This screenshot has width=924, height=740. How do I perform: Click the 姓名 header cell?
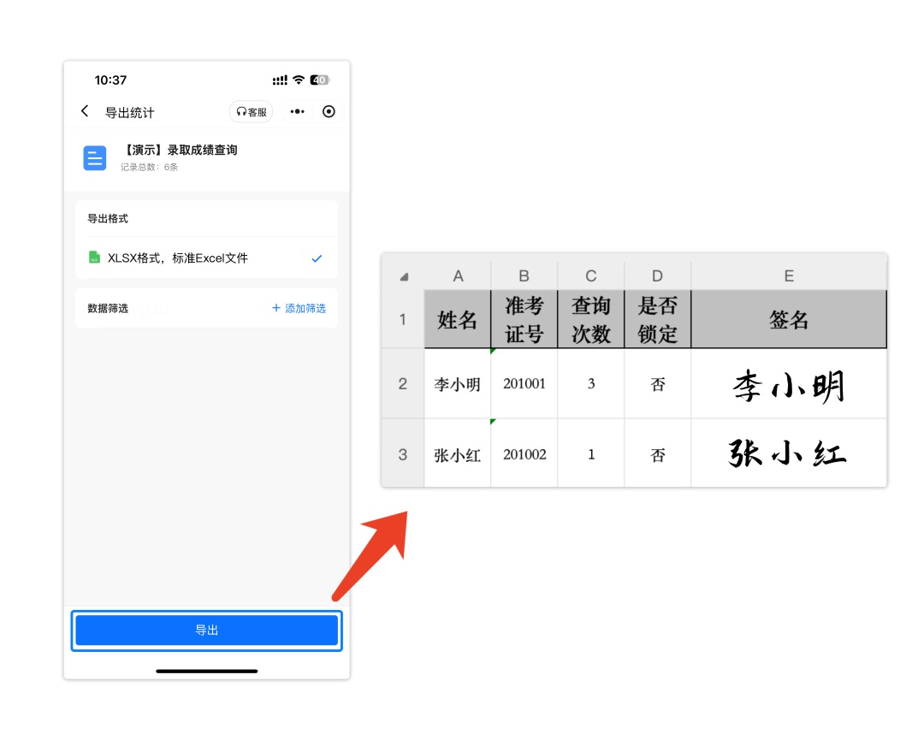[x=457, y=319]
